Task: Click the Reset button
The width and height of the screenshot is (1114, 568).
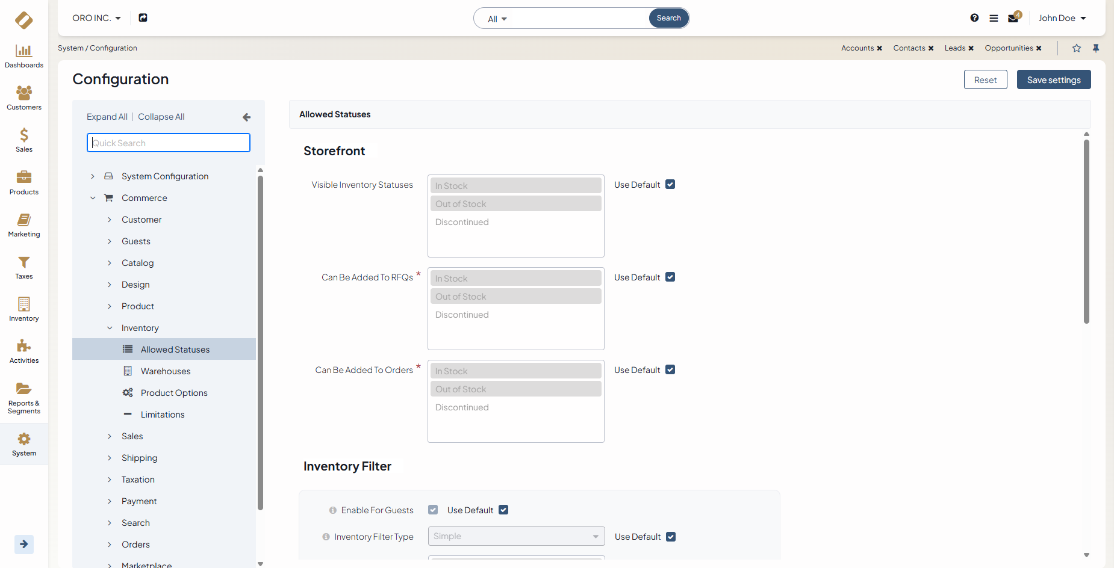Action: [x=985, y=80]
